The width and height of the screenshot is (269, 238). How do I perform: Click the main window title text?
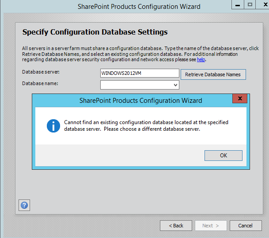[x=139, y=7]
